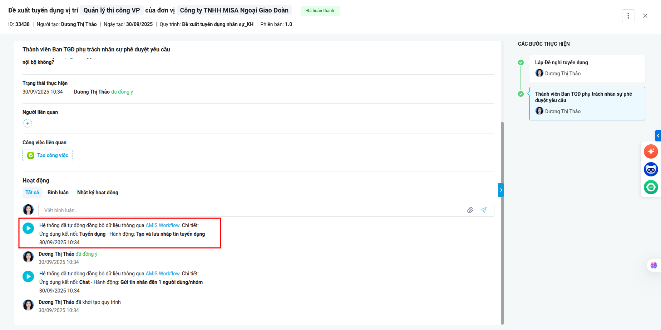The image size is (661, 330).
Task: Select the Tất cả activity tab
Action: click(x=32, y=192)
